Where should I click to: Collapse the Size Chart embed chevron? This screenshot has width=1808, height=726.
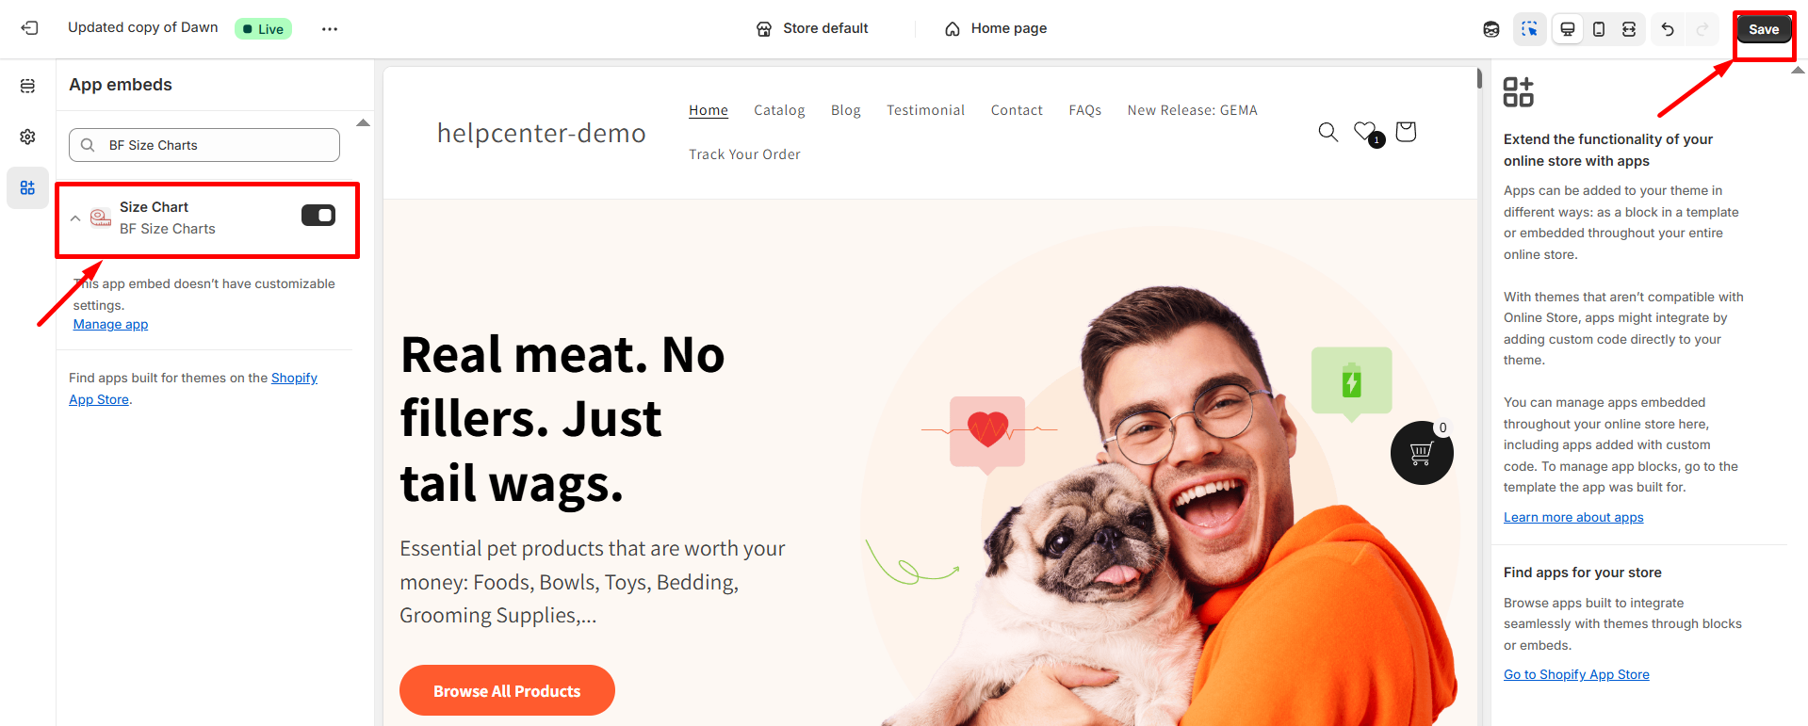(x=75, y=218)
